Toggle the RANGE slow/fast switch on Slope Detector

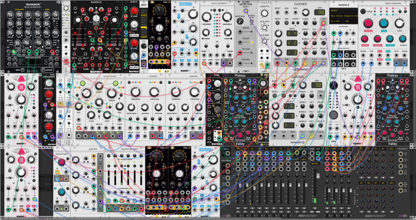[x=251, y=20]
